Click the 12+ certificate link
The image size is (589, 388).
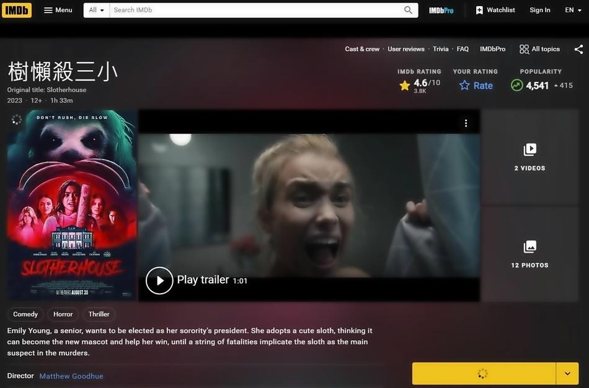[37, 101]
